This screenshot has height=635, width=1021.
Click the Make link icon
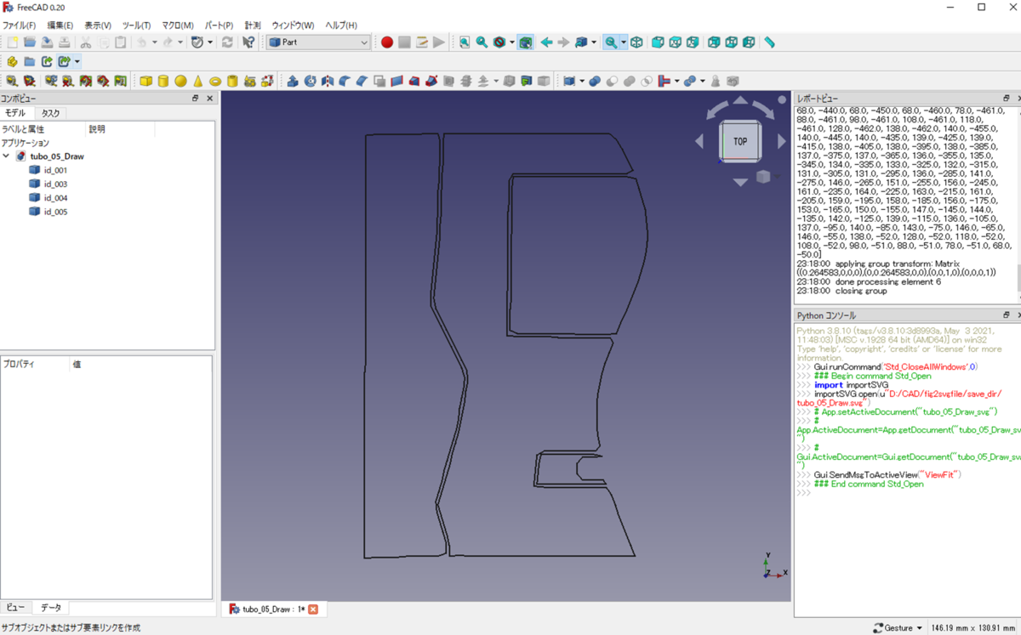(47, 61)
